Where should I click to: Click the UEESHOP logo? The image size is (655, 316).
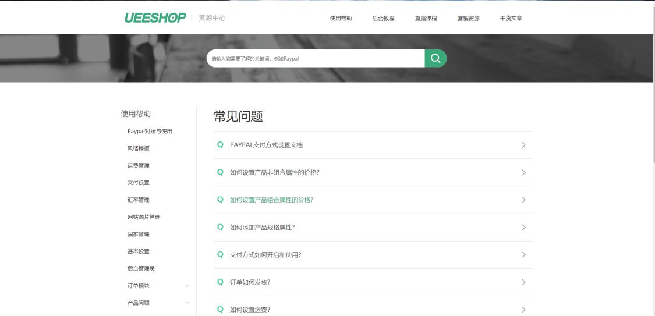point(155,17)
